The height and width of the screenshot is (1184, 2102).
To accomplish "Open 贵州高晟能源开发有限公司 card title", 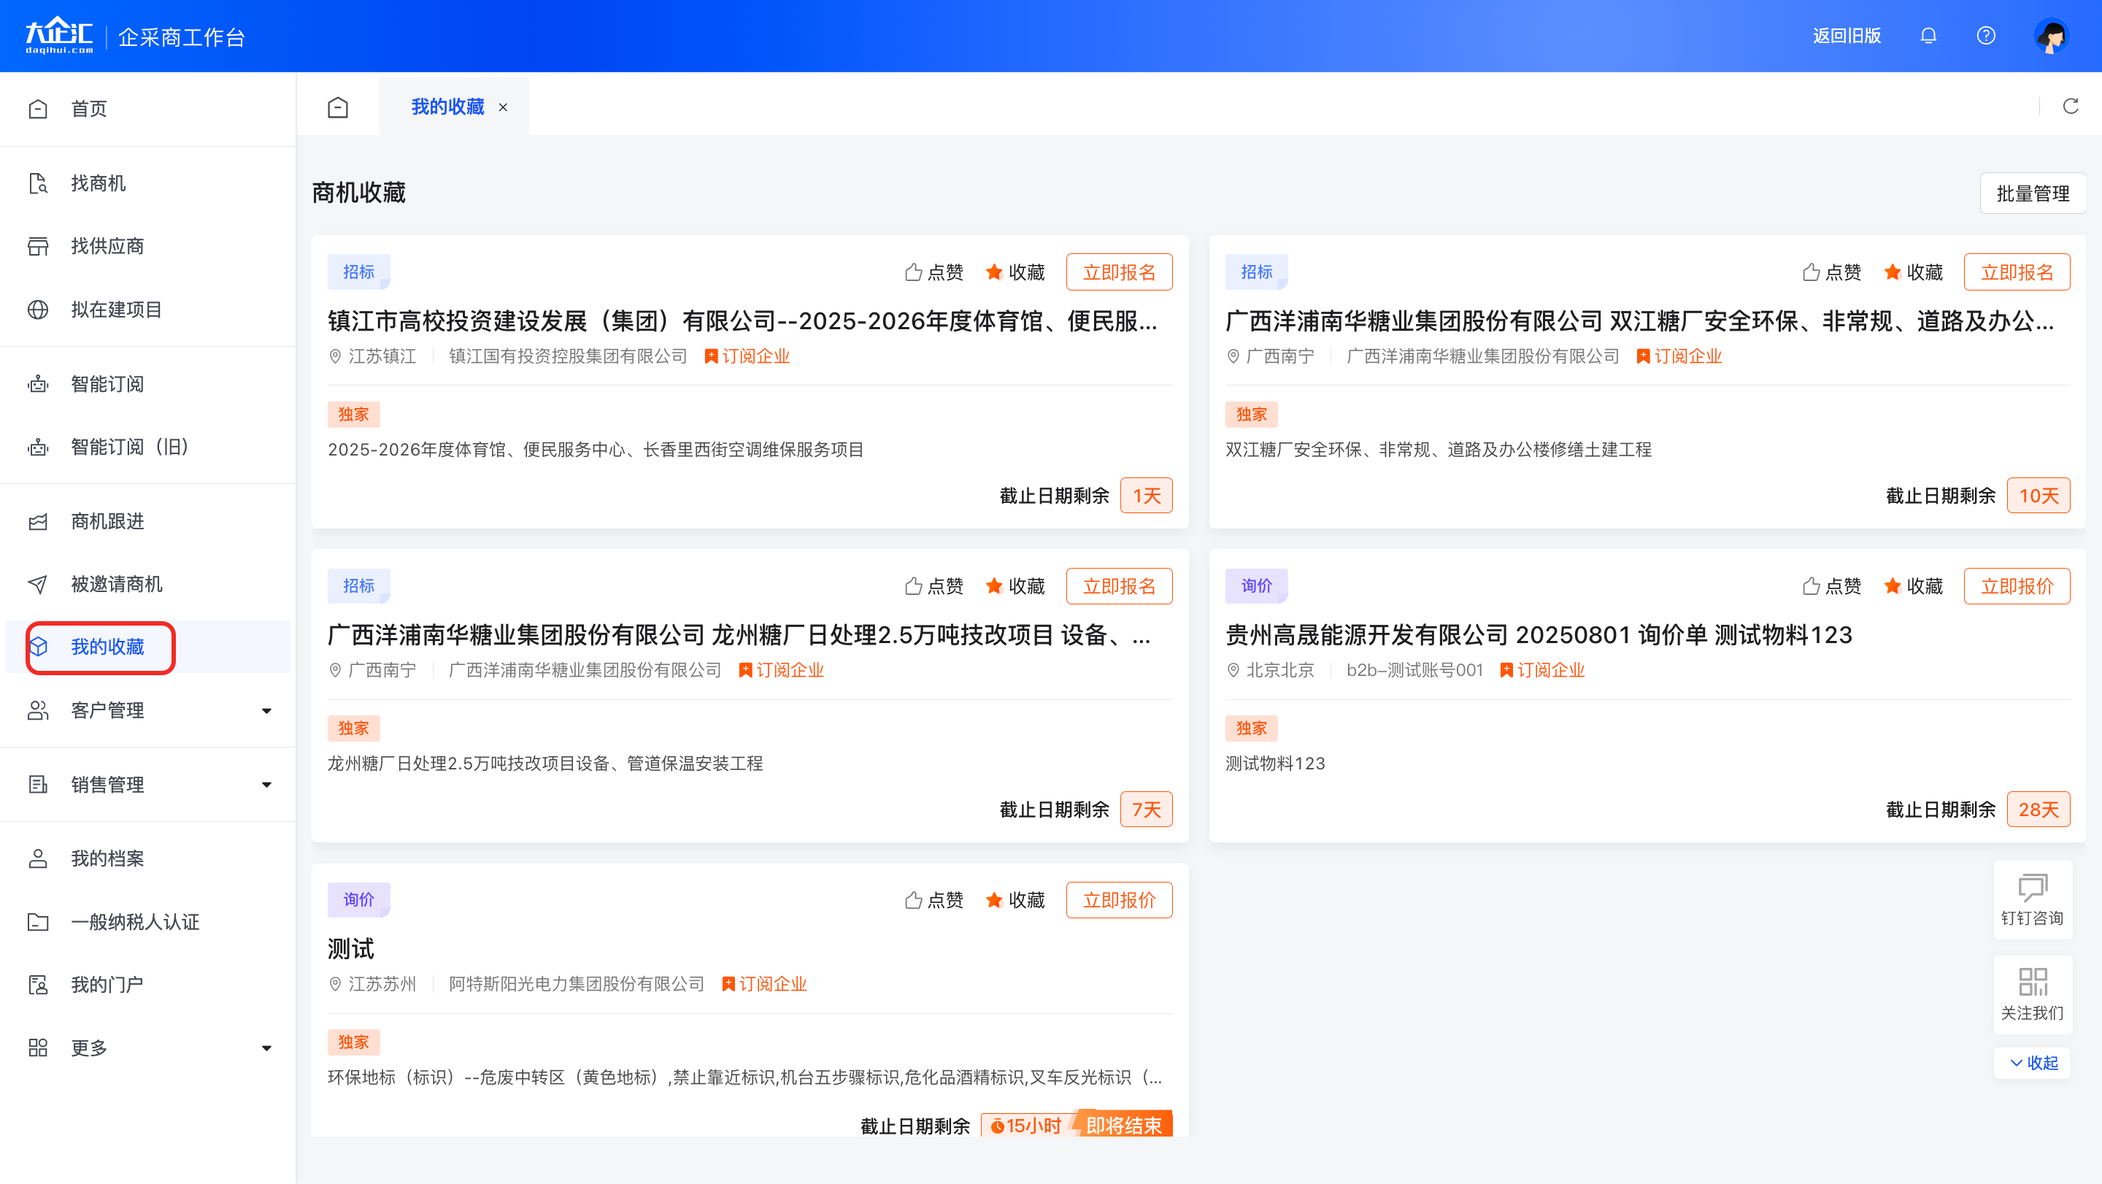I will [x=1539, y=635].
